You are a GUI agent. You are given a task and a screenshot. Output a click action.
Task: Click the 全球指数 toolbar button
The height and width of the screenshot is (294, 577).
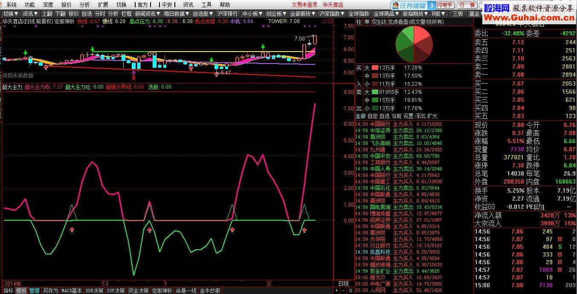click(x=359, y=14)
